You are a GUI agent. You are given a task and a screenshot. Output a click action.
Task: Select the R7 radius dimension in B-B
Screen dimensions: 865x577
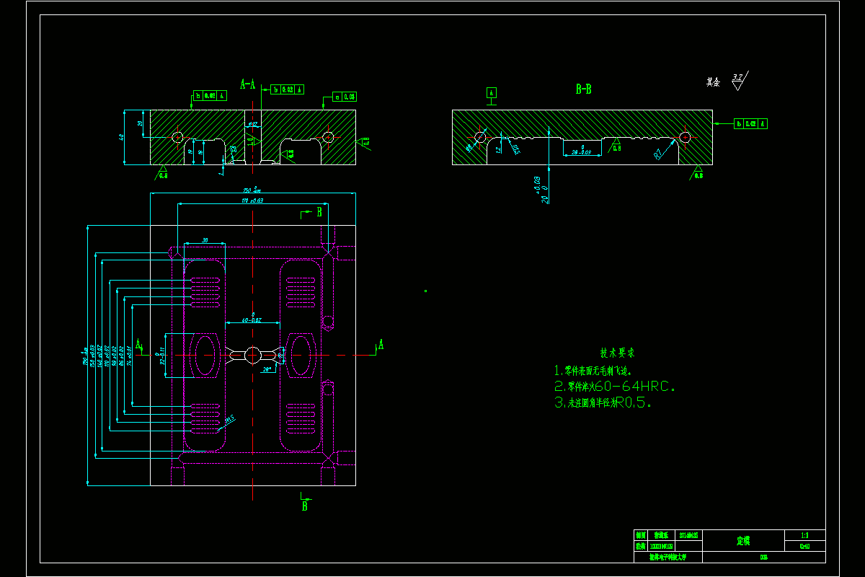(658, 154)
